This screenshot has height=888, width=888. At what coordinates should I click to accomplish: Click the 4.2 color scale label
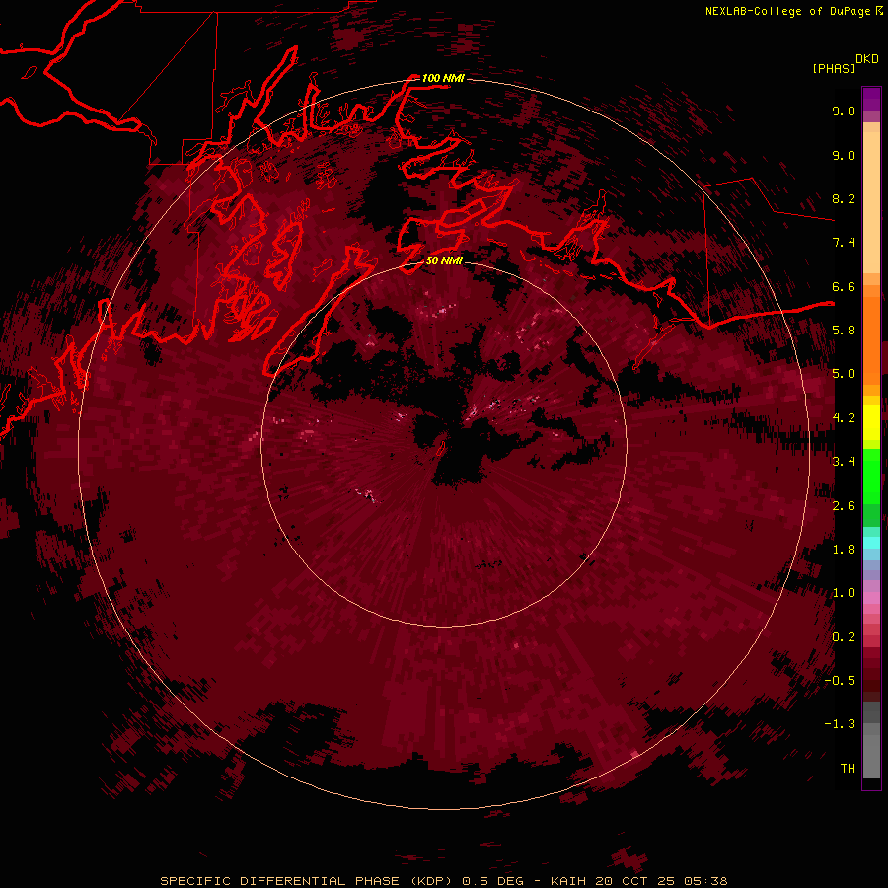point(844,418)
